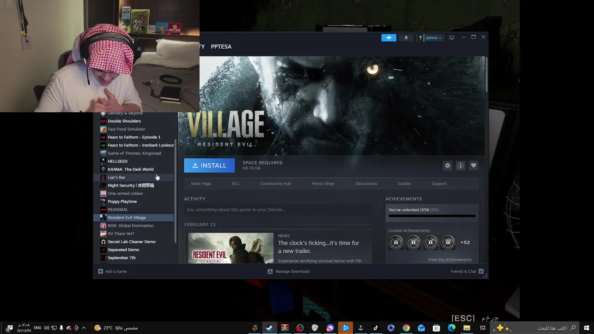Switch the input language via ENG
Image resolution: width=594 pixels, height=334 pixels.
pyautogui.click(x=38, y=328)
